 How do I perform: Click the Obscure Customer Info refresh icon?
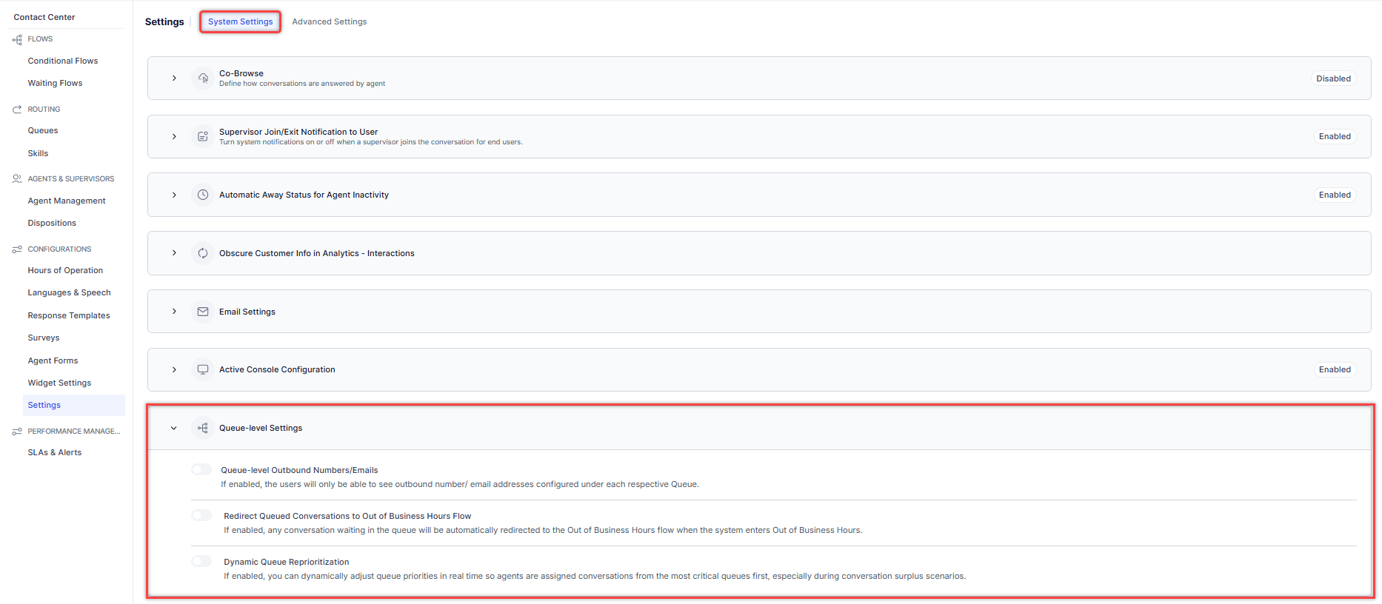point(203,253)
